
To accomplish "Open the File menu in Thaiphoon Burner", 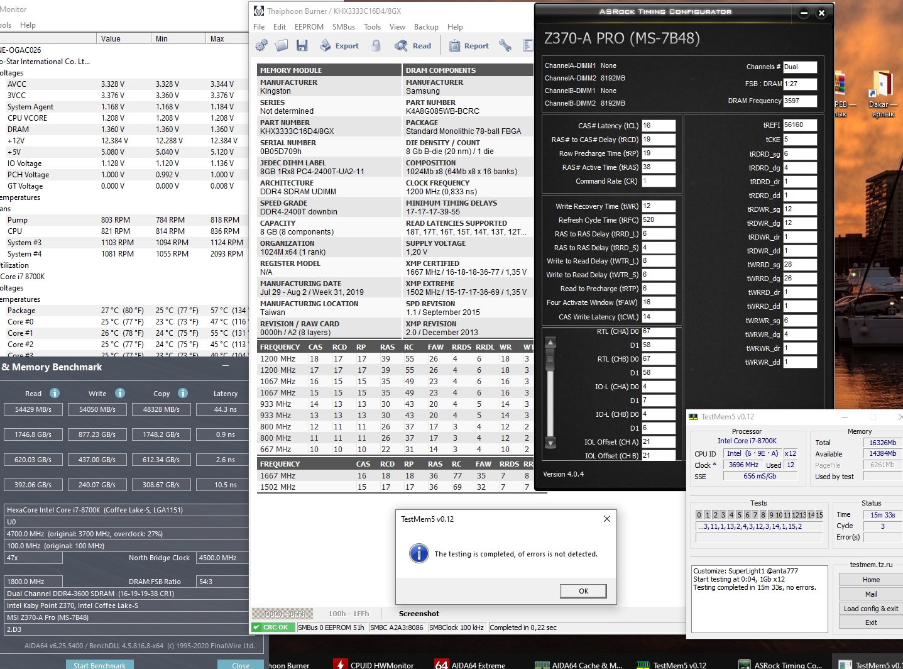I will point(259,27).
